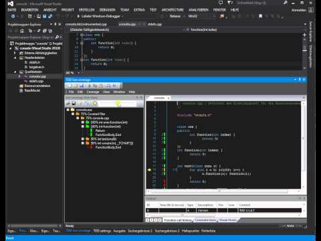Click the search icon in Projektmappen-Explorer
This screenshot has width=321, height=241.
click(58, 37)
